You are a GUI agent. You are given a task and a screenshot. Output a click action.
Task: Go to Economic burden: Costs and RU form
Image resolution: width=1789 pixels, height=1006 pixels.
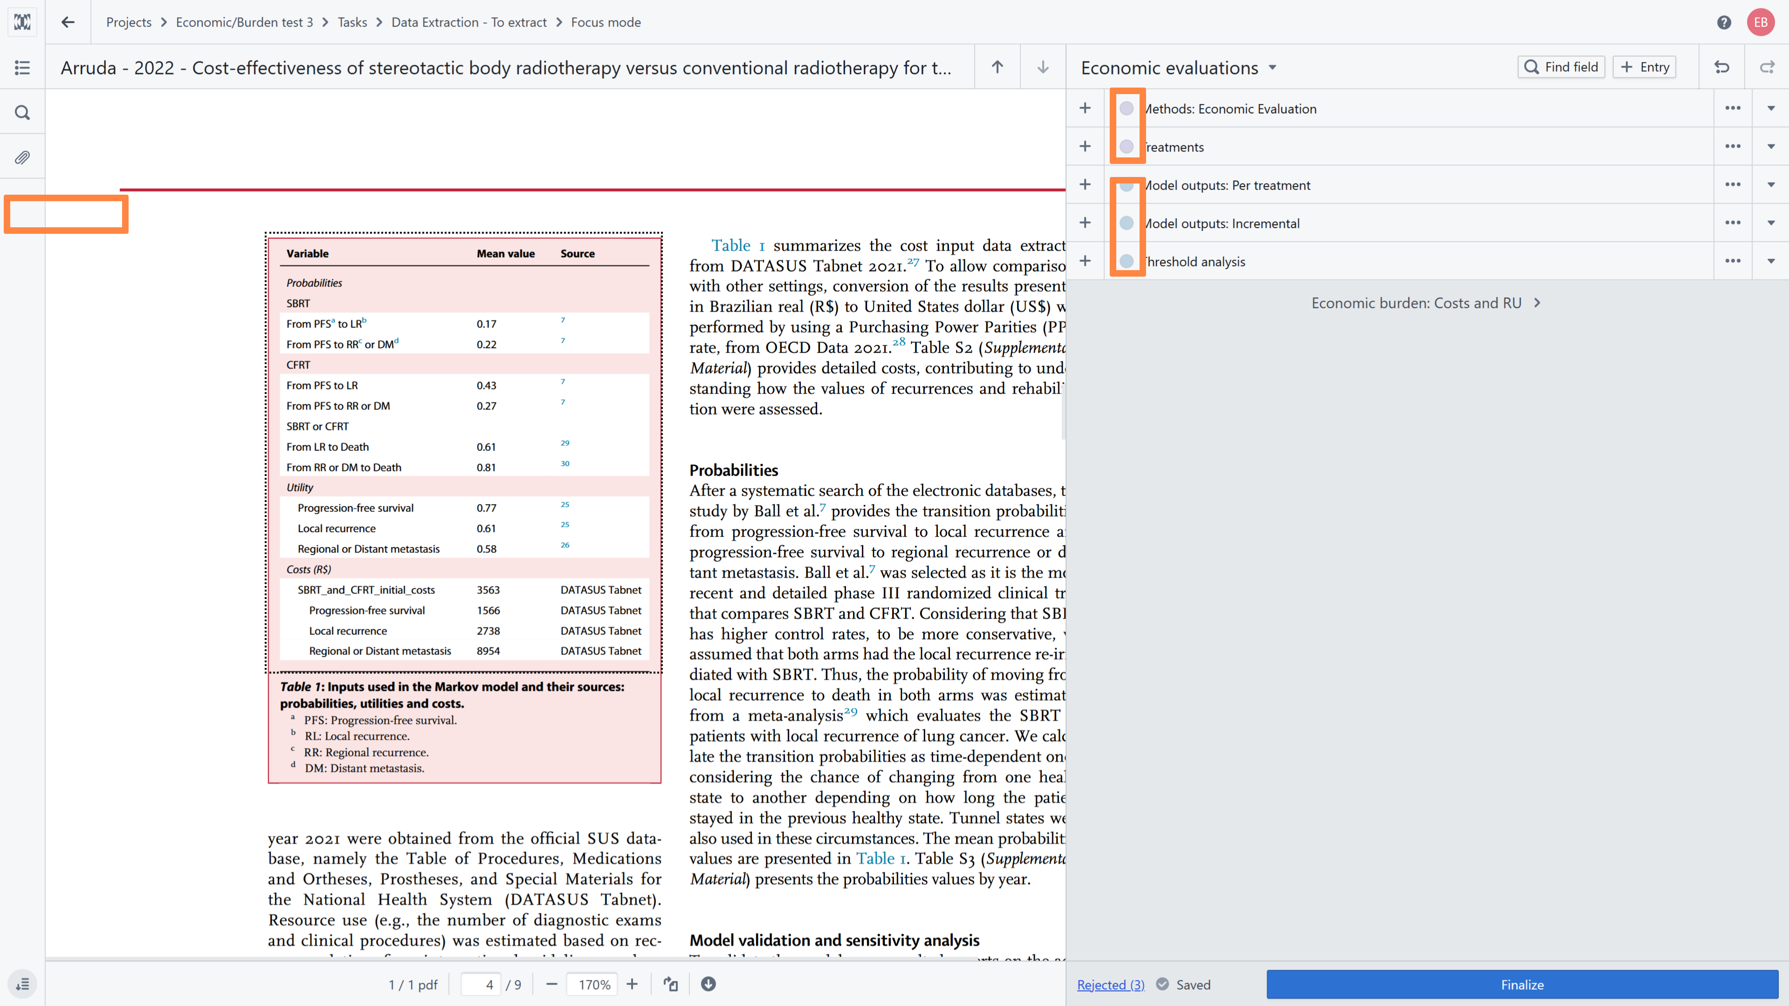click(x=1426, y=303)
